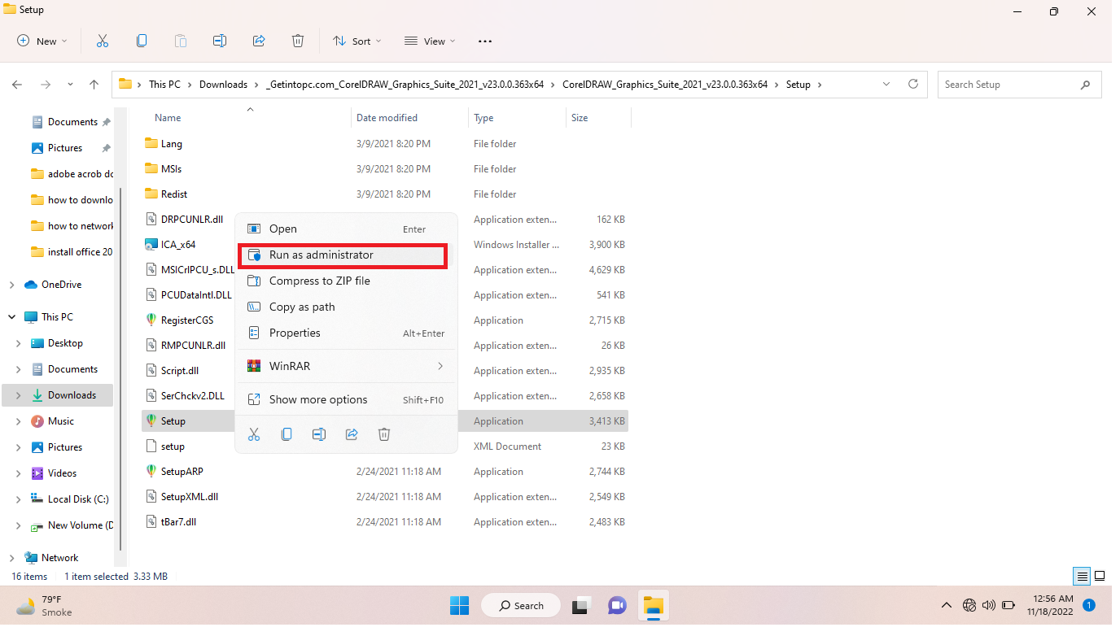The width and height of the screenshot is (1120, 636).
Task: Expand the OneDrive tree node
Action: [11, 285]
